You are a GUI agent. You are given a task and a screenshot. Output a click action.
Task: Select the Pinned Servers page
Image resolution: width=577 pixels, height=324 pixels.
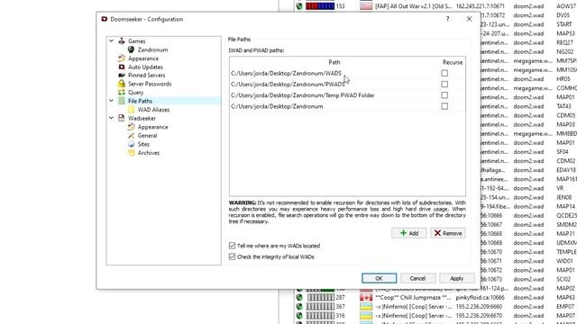point(146,76)
